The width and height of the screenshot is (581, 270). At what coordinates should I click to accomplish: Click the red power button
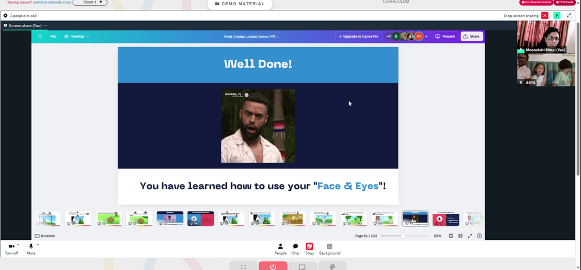(273, 266)
